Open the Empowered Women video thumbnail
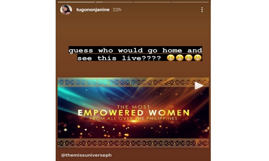The height and width of the screenshot is (161, 269). [x=133, y=113]
